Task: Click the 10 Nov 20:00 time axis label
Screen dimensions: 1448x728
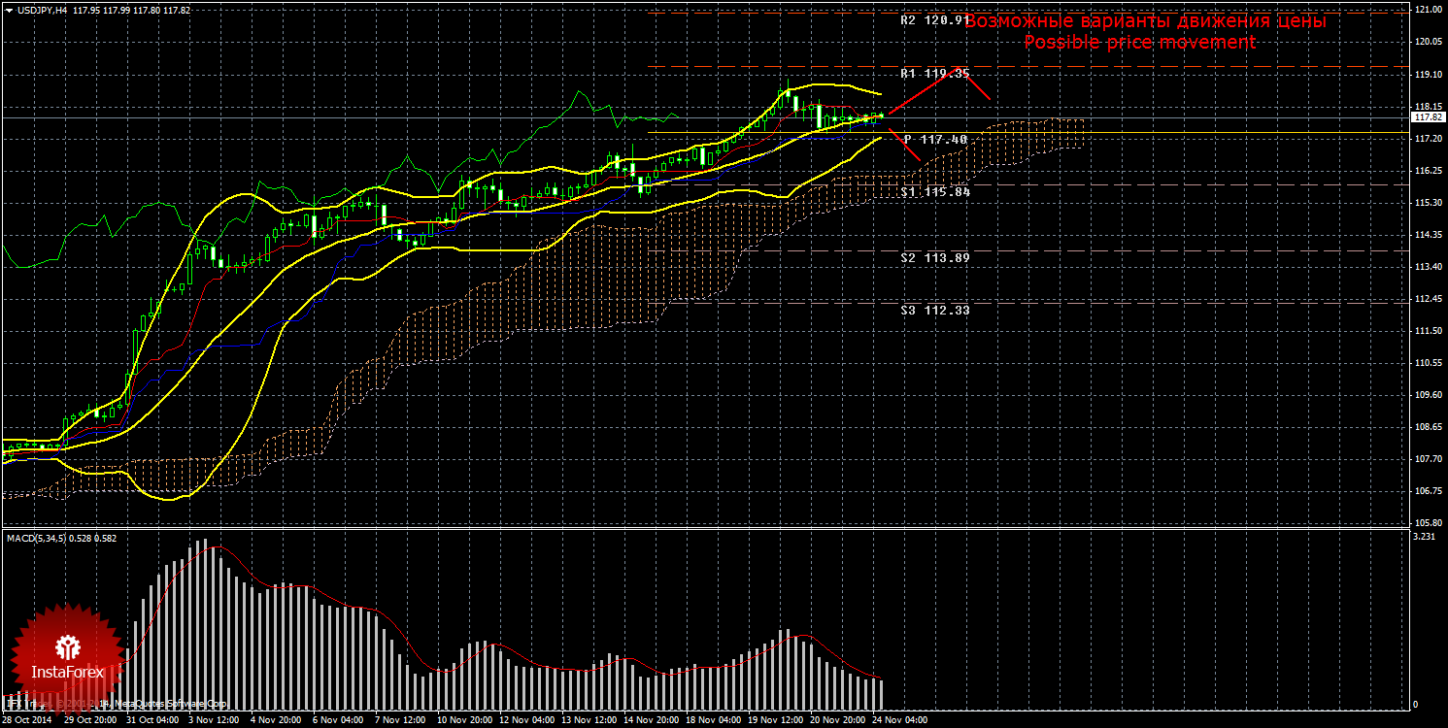Action: coord(463,721)
